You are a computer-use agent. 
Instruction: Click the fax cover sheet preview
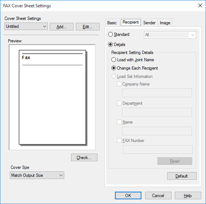tap(52, 97)
